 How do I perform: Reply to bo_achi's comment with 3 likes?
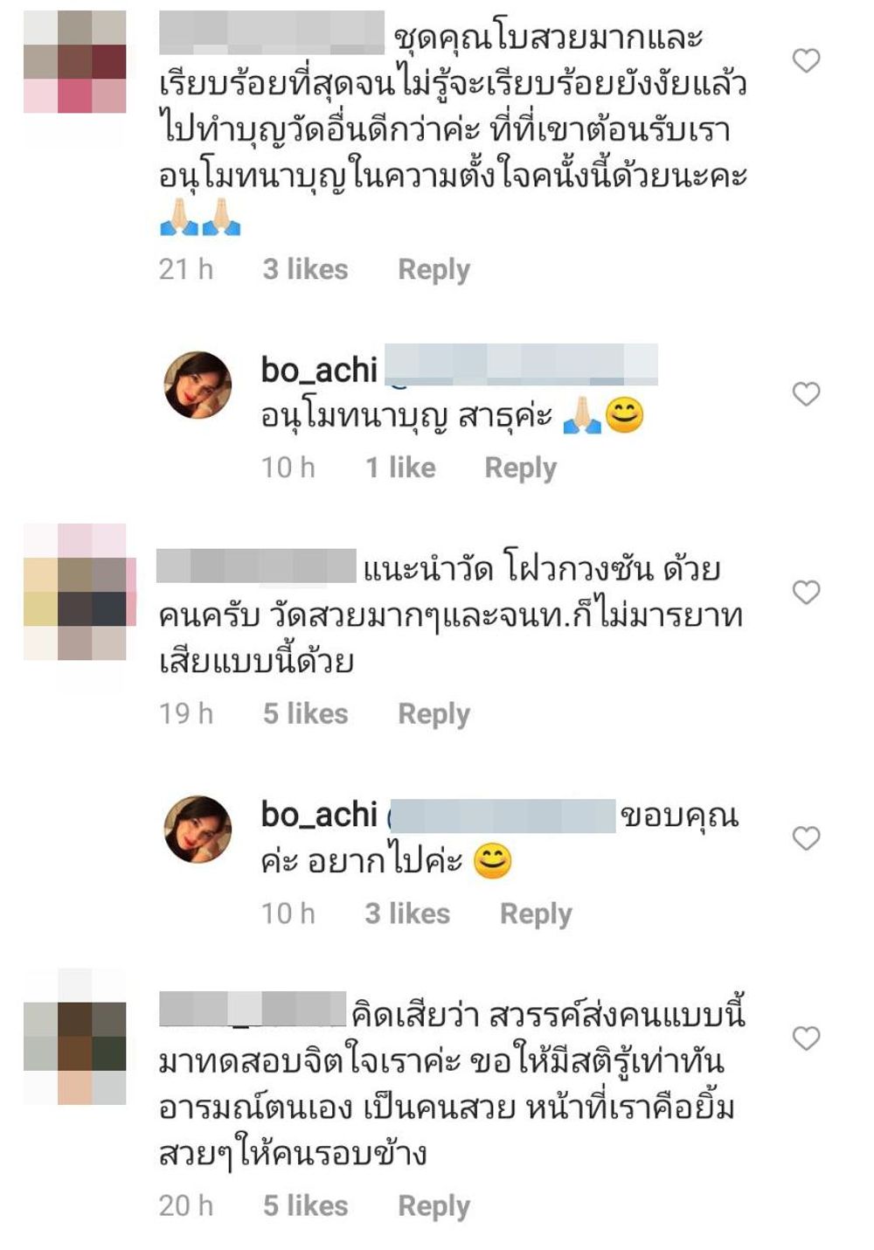point(536,914)
